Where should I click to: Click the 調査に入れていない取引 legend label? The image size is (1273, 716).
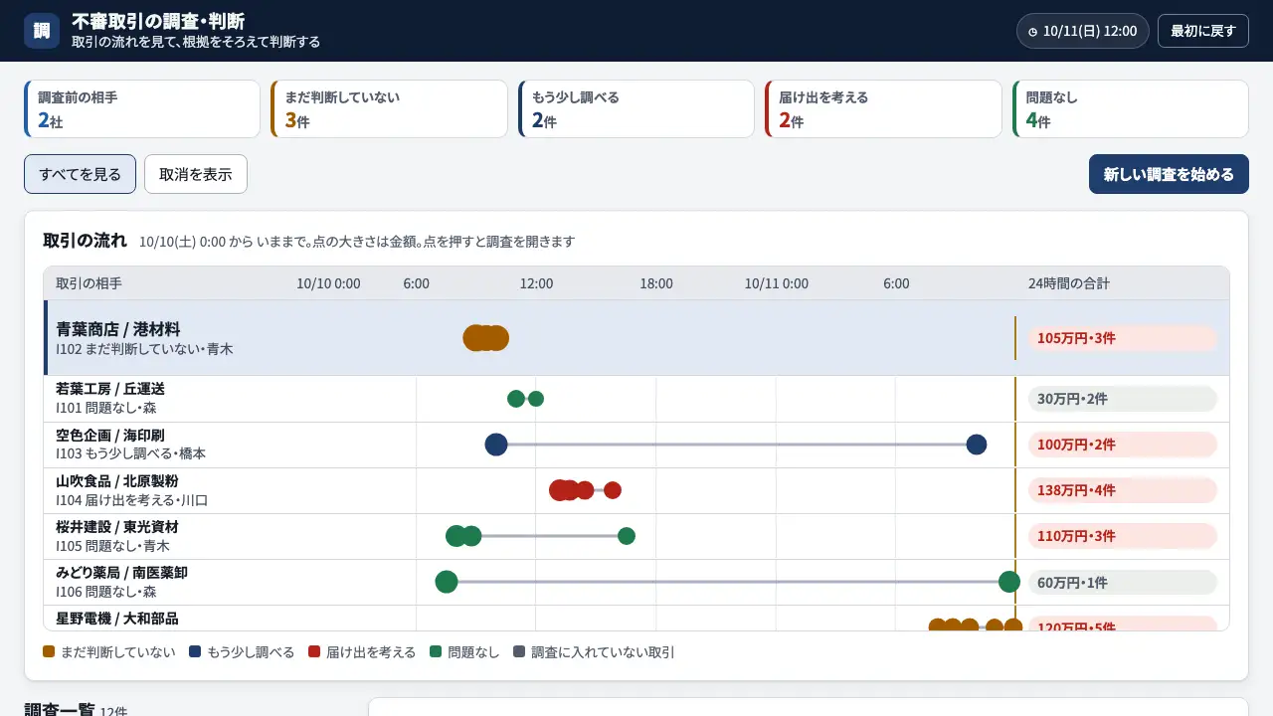coord(603,652)
